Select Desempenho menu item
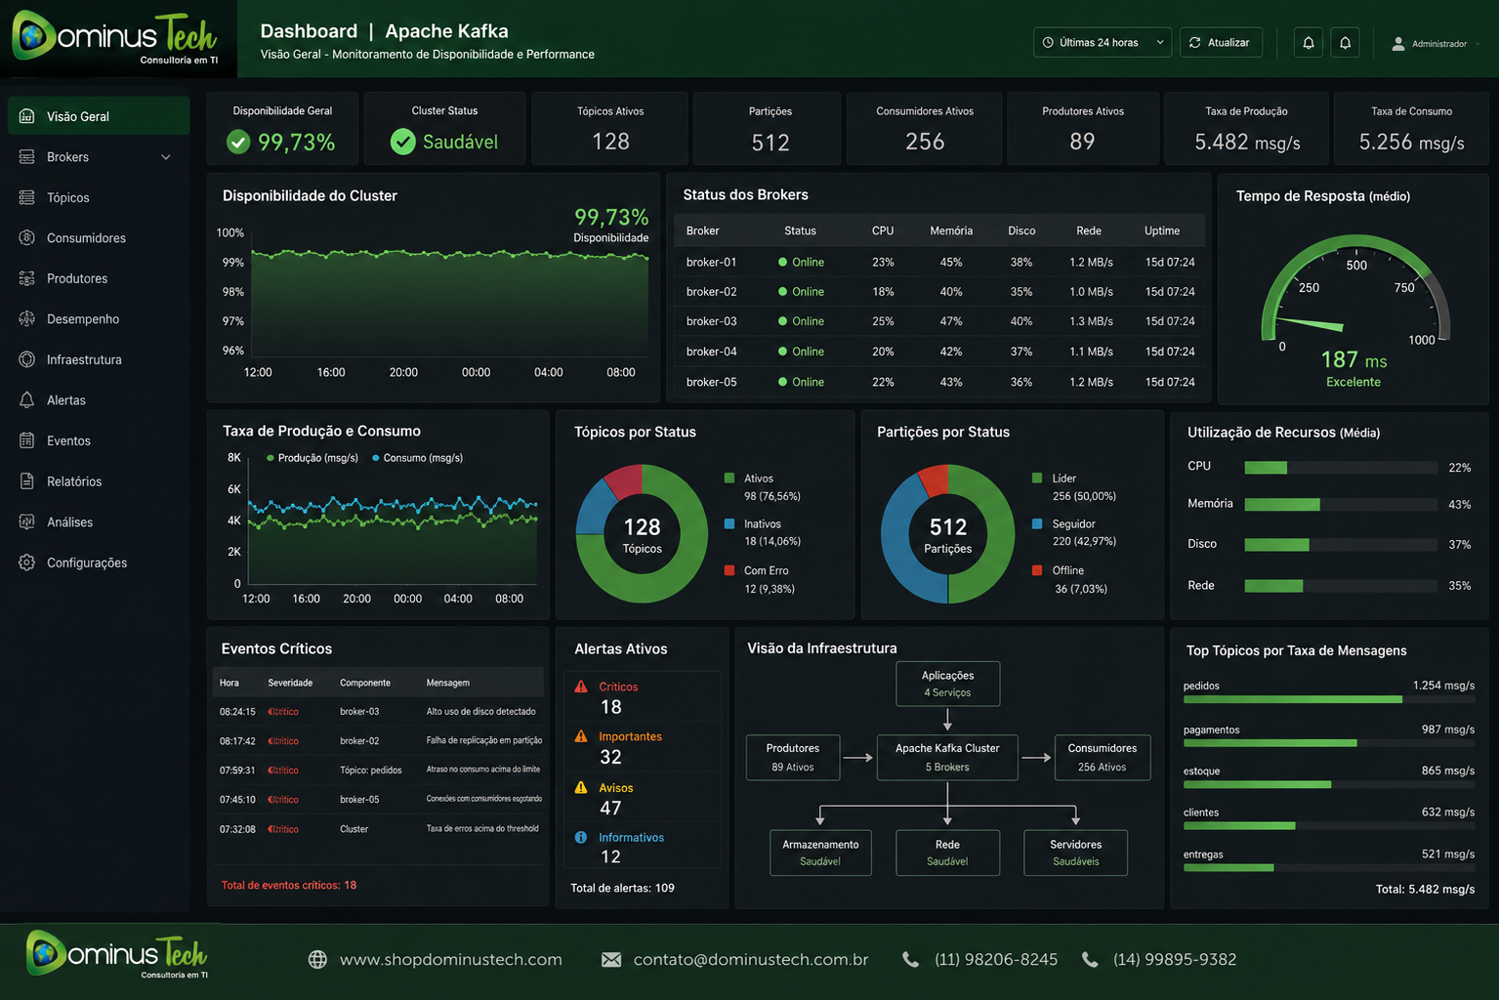The image size is (1499, 1000). tap(99, 319)
